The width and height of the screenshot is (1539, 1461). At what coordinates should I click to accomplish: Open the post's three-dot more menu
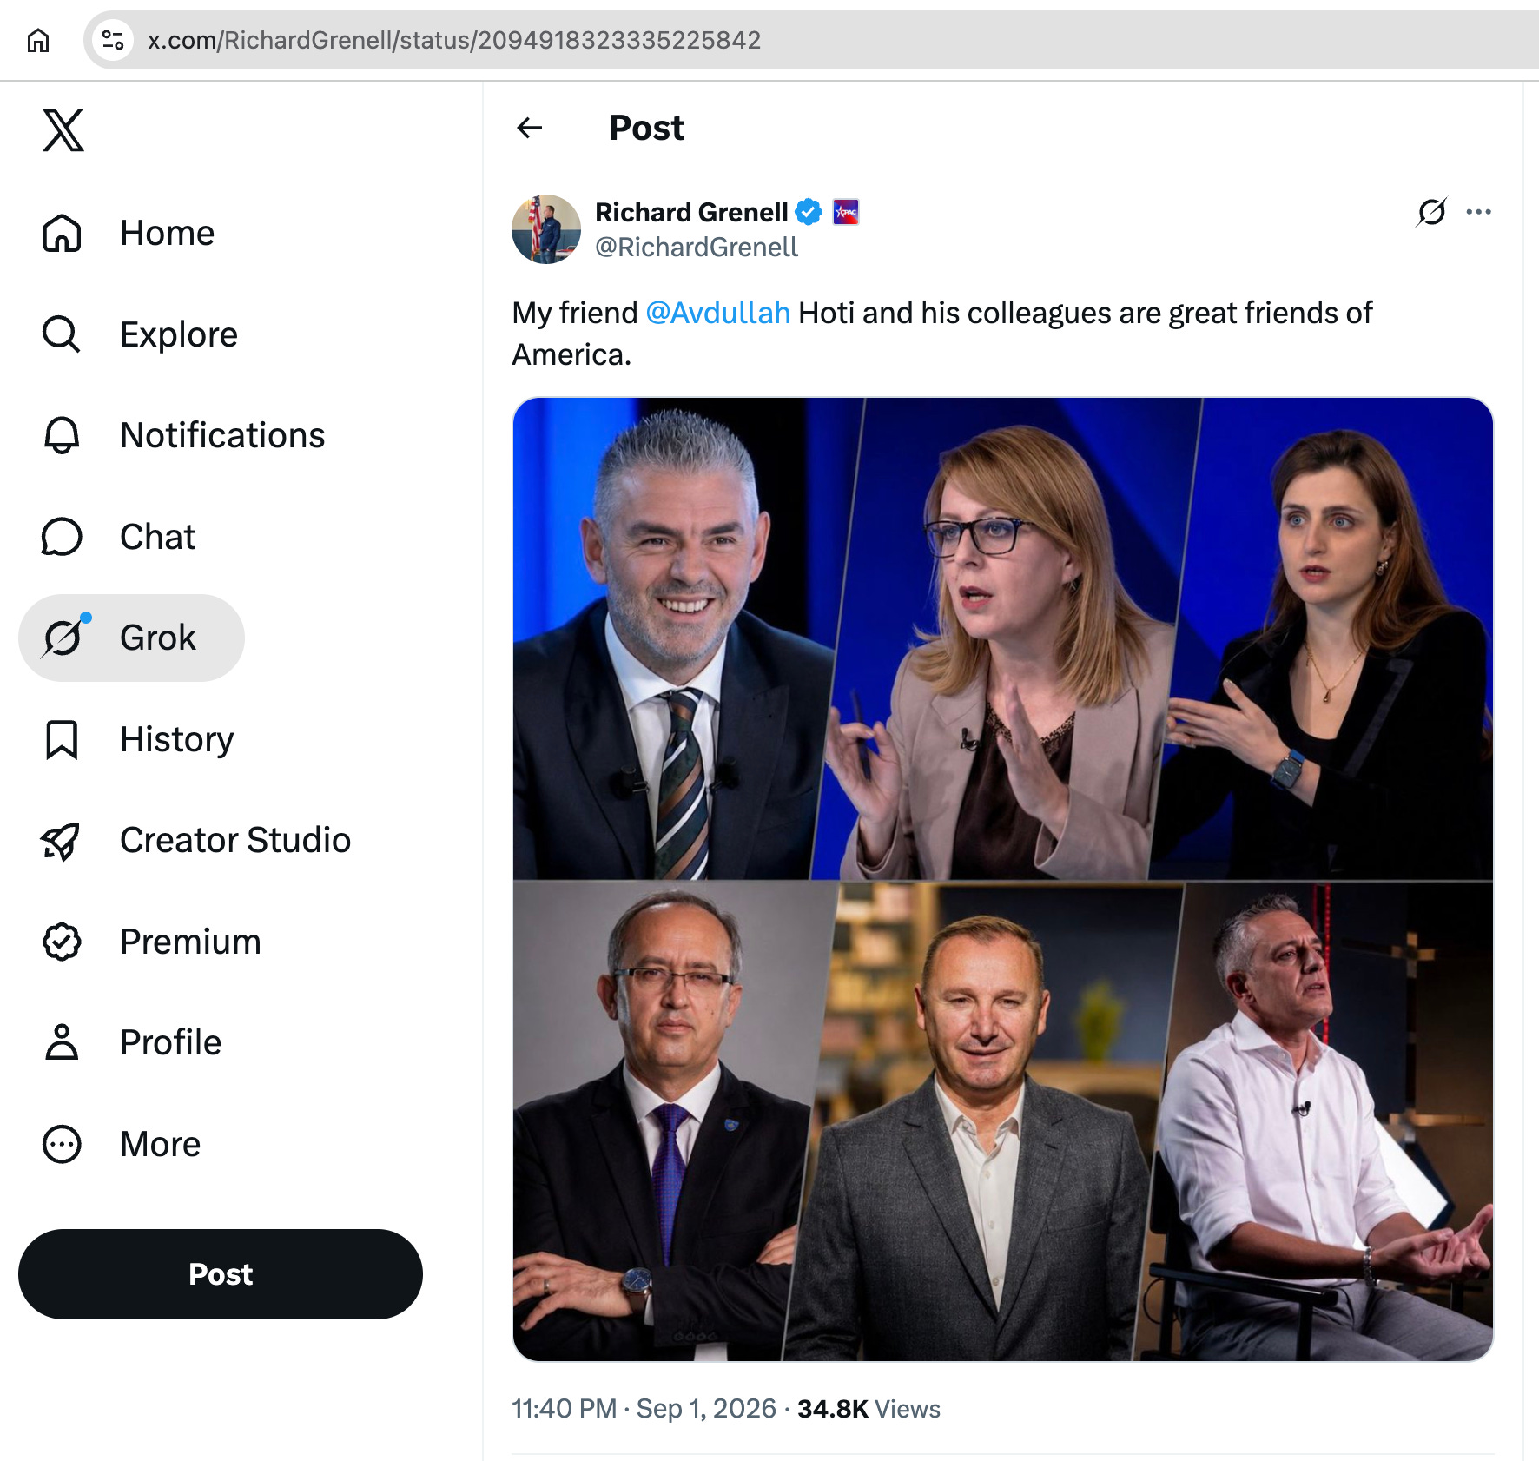tap(1478, 212)
